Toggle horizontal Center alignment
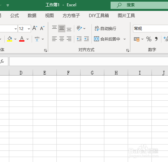 (x=62, y=39)
